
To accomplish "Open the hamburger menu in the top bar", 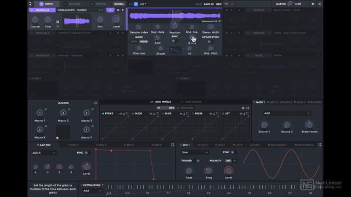I will 319,4.
